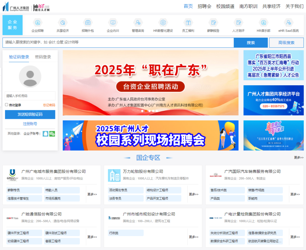The height and width of the screenshot is (250, 306).
Task: Click the GAC Motor company logo
Action: 215,175
